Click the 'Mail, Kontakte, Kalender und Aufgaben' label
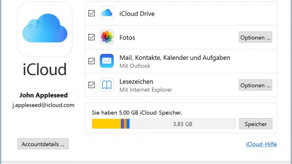 (x=175, y=58)
